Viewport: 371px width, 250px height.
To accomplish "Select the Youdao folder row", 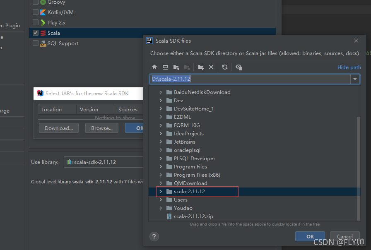I will 253,208.
